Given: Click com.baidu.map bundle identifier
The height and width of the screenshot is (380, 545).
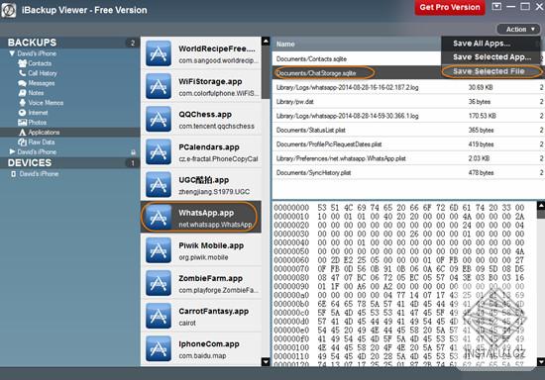Looking at the screenshot, I should tap(202, 355).
